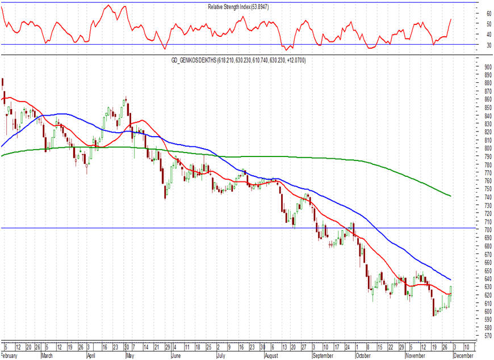Click the 580 price axis label
This screenshot has height=360, width=494.
click(488, 328)
